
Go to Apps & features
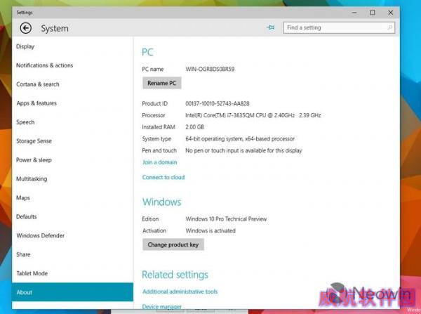point(36,103)
